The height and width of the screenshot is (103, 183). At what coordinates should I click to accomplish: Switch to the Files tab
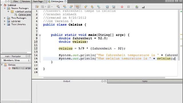click(16, 1)
